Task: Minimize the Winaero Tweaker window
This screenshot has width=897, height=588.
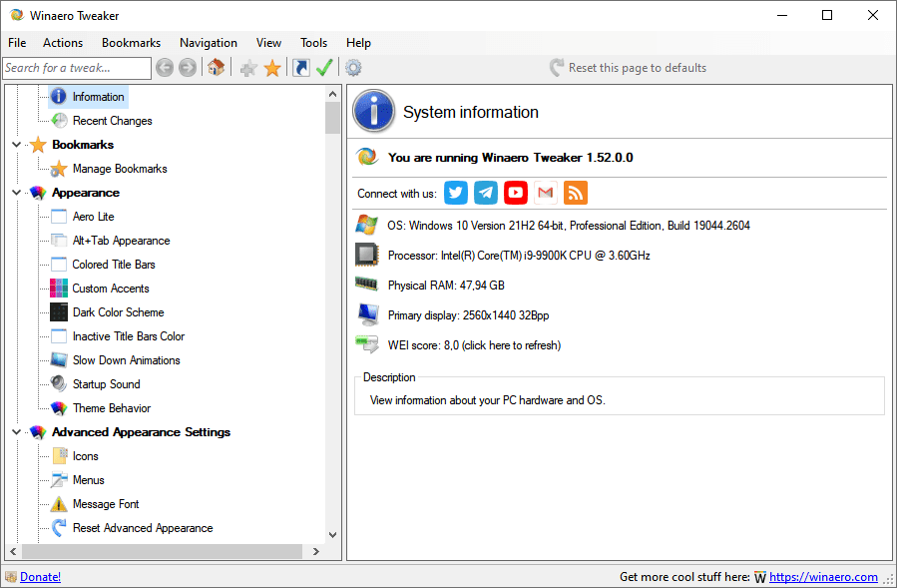Action: coord(782,15)
